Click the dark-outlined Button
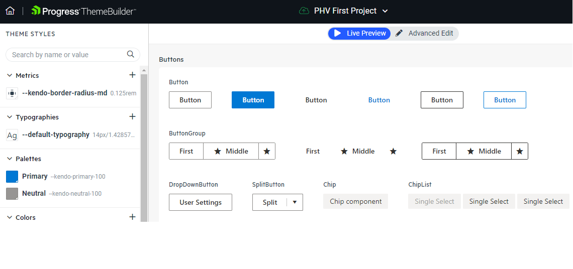This screenshot has width=573, height=269. pos(442,100)
